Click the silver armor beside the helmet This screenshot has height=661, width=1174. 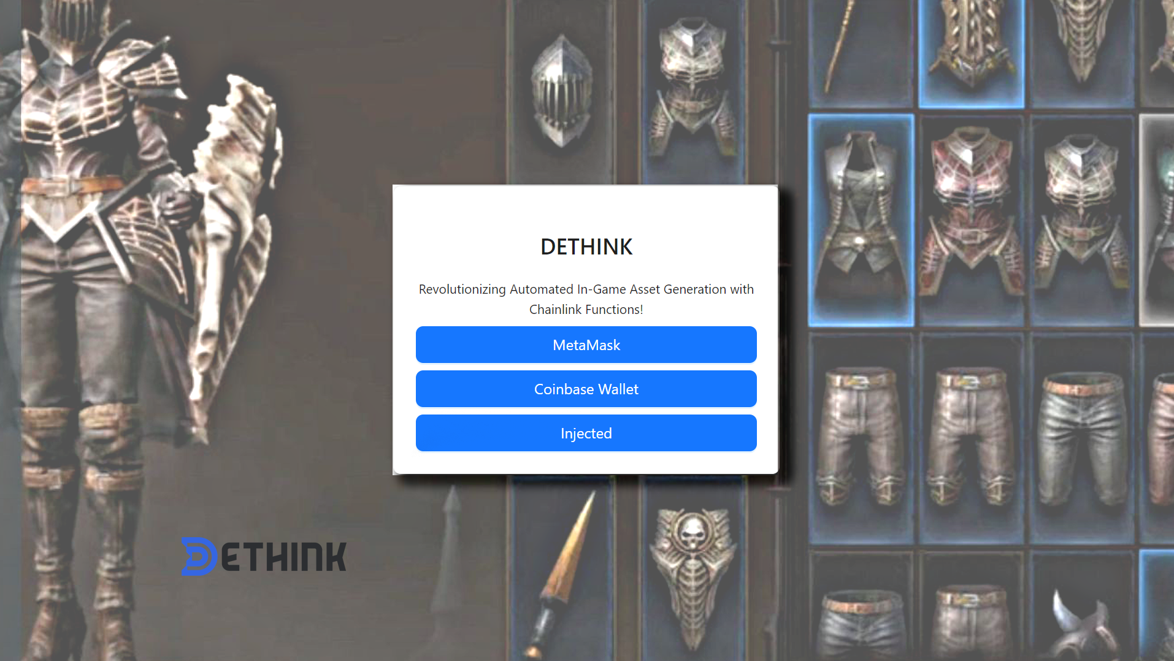point(693,86)
